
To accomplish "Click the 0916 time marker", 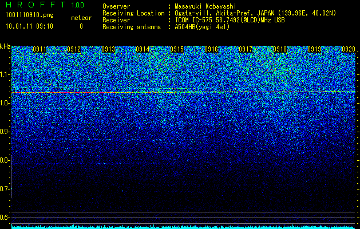I will (211, 49).
